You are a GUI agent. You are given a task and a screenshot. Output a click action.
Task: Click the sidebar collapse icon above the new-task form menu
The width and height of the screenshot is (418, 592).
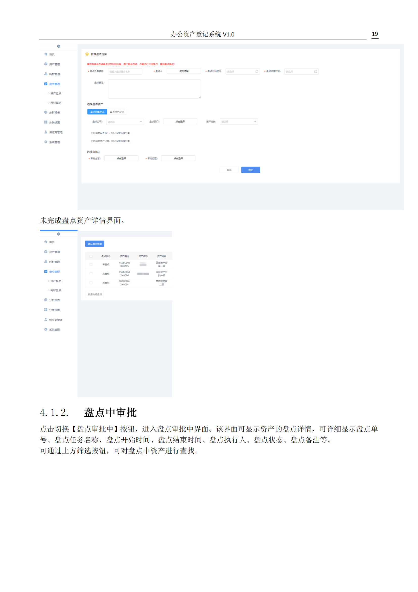pos(59,46)
